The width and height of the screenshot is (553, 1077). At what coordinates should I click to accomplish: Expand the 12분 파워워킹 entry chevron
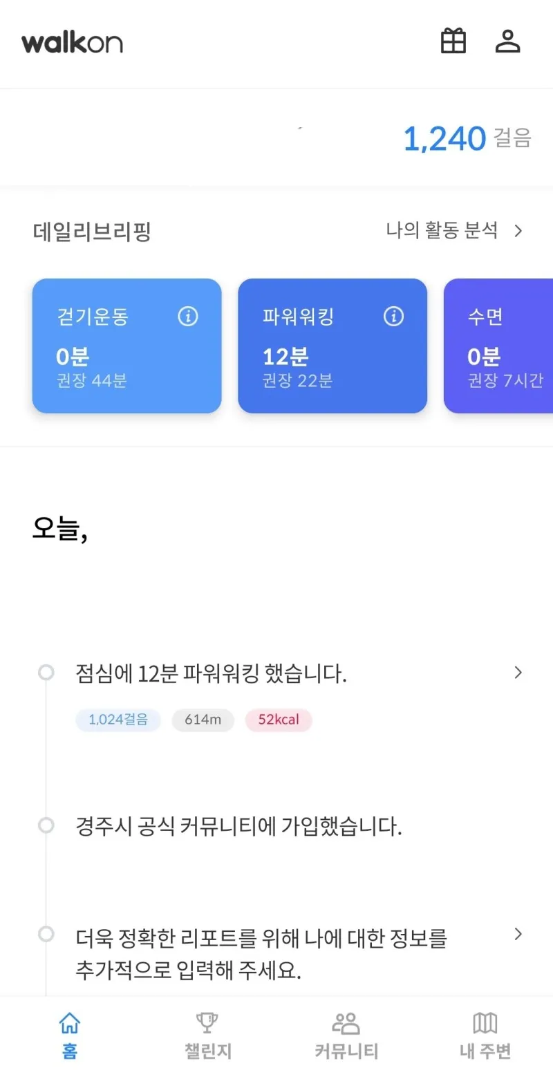(x=518, y=673)
